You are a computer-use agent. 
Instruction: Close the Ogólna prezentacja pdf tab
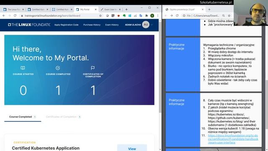pos(203,9)
